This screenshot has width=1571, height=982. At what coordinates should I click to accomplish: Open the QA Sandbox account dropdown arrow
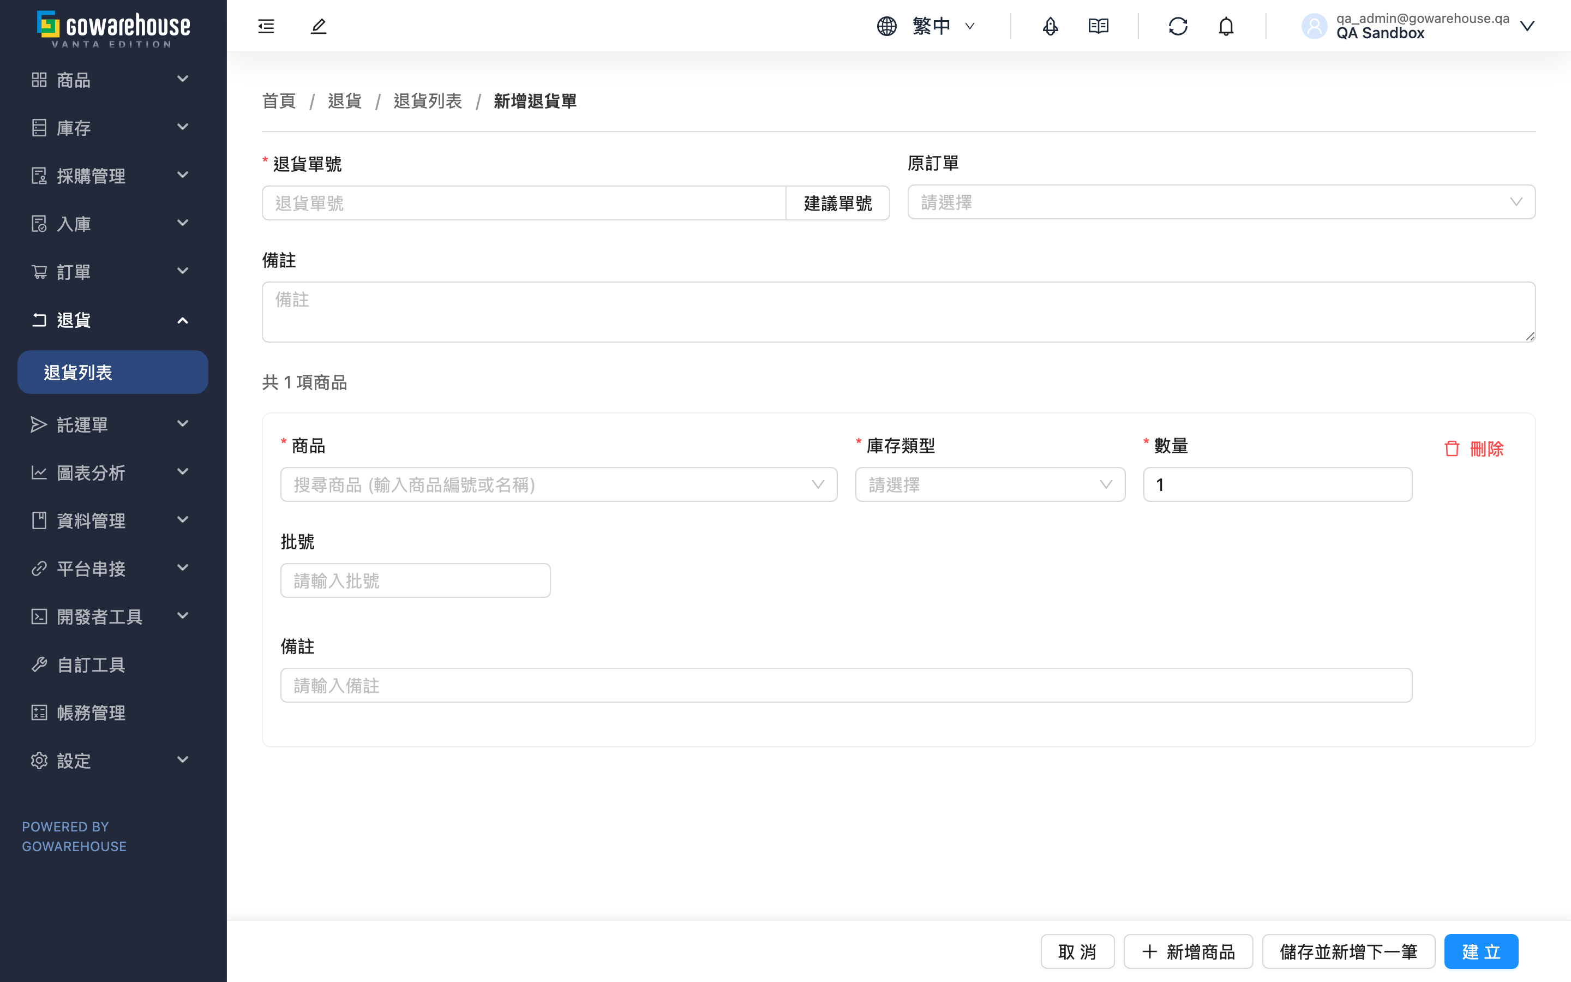1527,26
